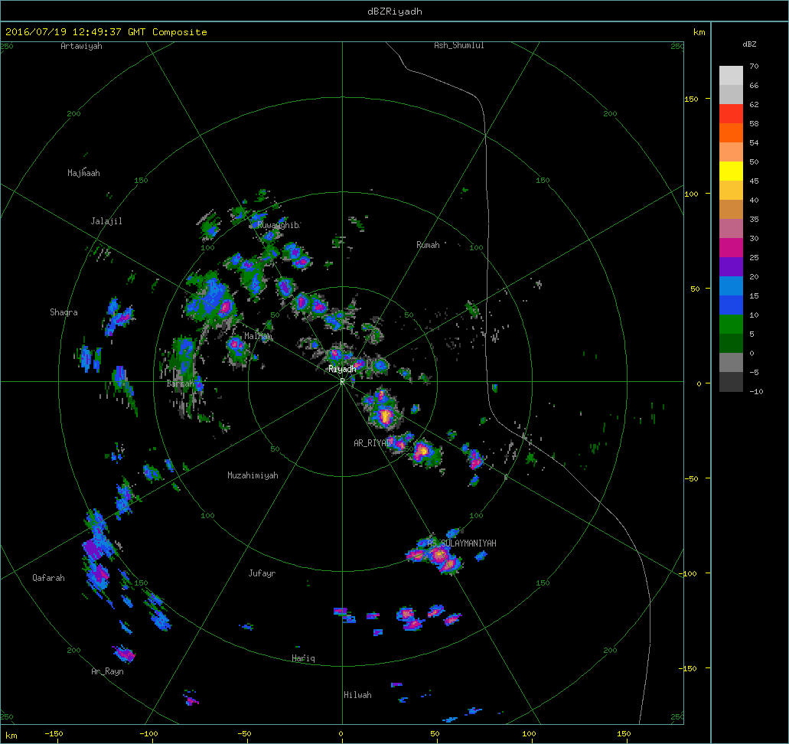
Task: Select the bright green 5–10 dBZ swatch
Action: pos(731,325)
